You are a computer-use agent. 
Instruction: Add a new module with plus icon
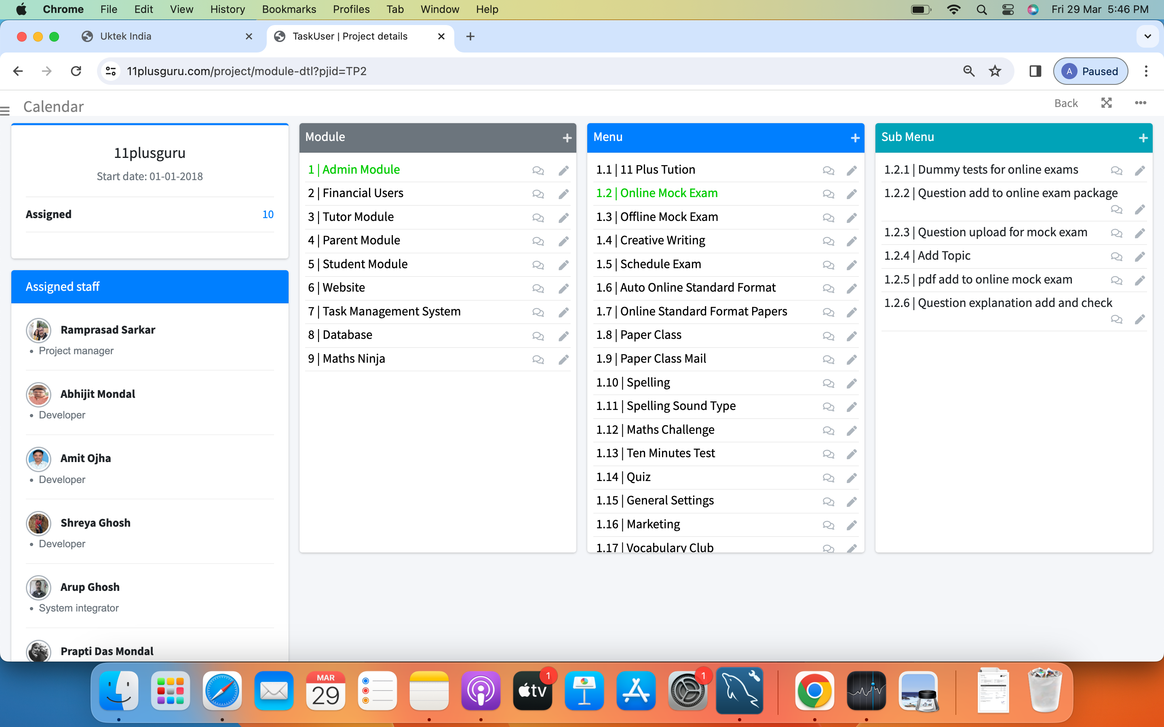[x=567, y=138]
